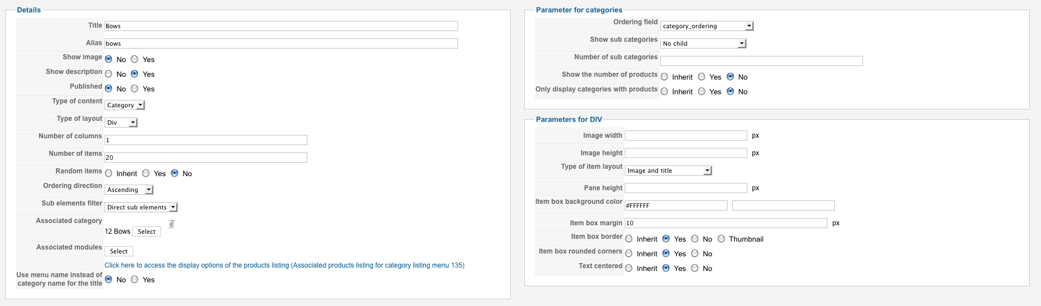Set Text centered to No
This screenshot has width=1041, height=306.
point(695,268)
